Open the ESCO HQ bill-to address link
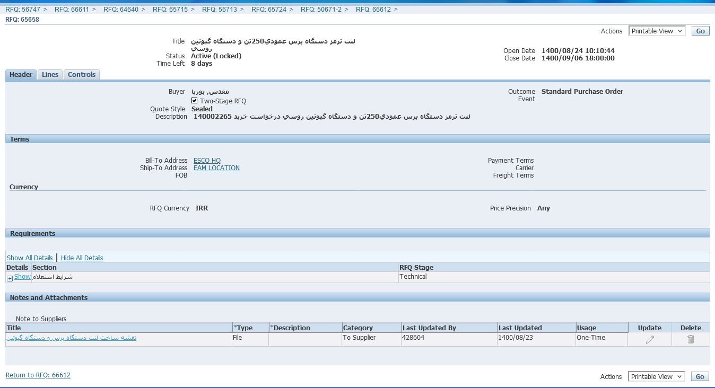 click(207, 161)
